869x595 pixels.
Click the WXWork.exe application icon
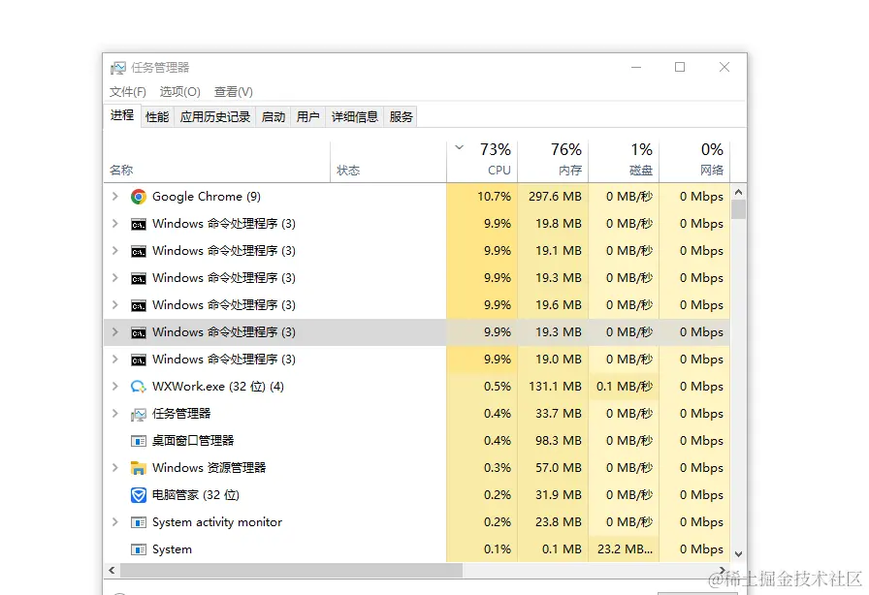[137, 386]
